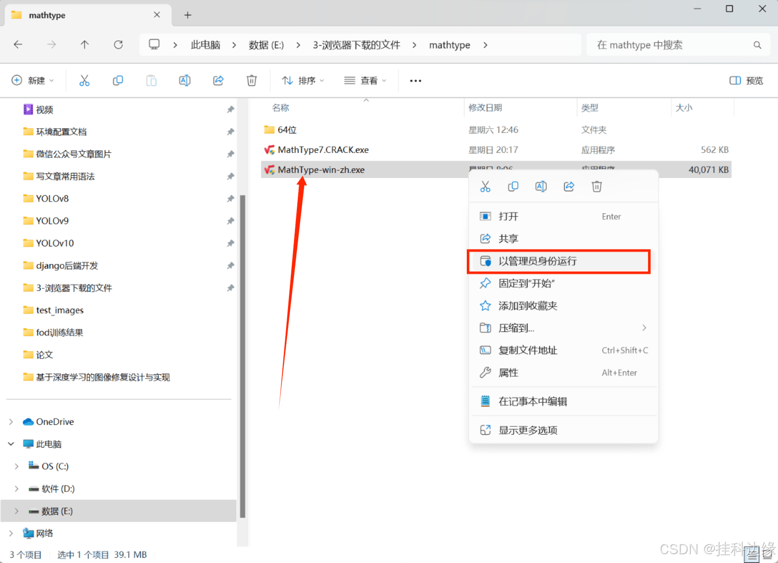The width and height of the screenshot is (778, 563).
Task: Sort by the 大小 column header
Action: click(x=684, y=108)
